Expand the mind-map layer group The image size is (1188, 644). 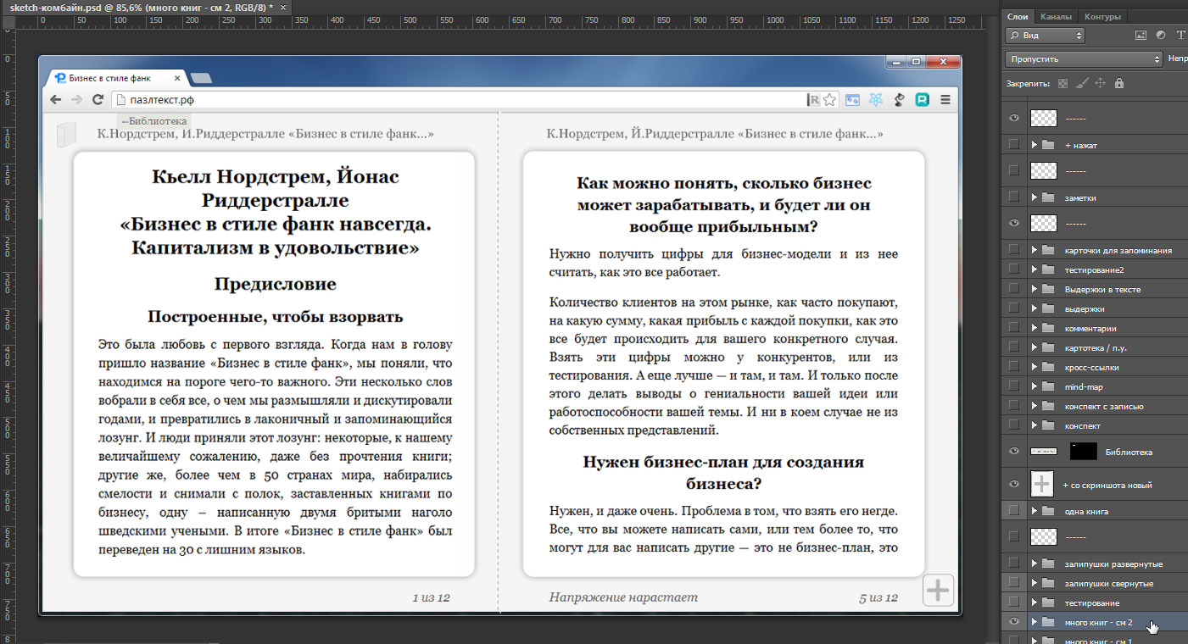click(x=1035, y=386)
